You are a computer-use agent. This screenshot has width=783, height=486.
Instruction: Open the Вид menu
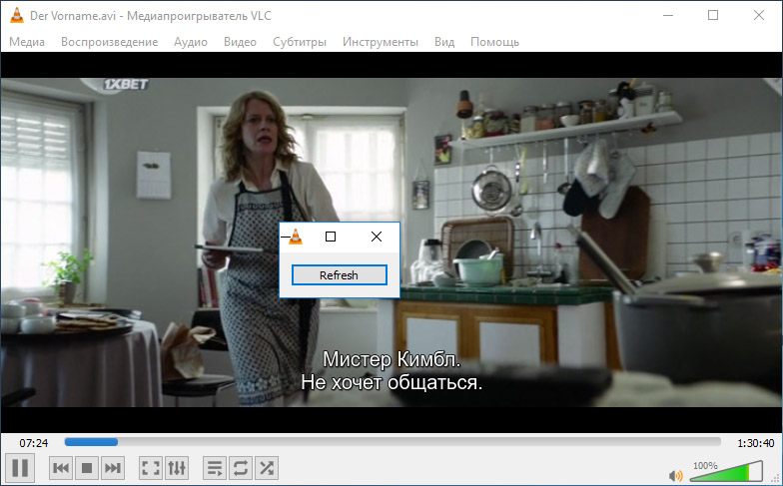[x=443, y=42]
